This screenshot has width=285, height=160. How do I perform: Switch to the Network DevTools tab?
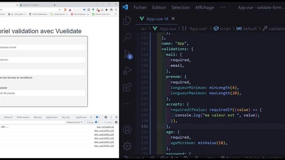coord(8,117)
